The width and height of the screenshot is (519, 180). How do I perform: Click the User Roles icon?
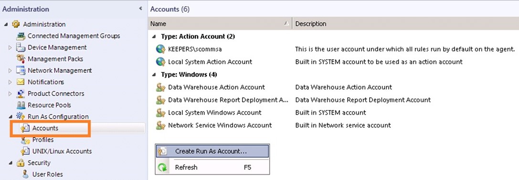click(25, 174)
